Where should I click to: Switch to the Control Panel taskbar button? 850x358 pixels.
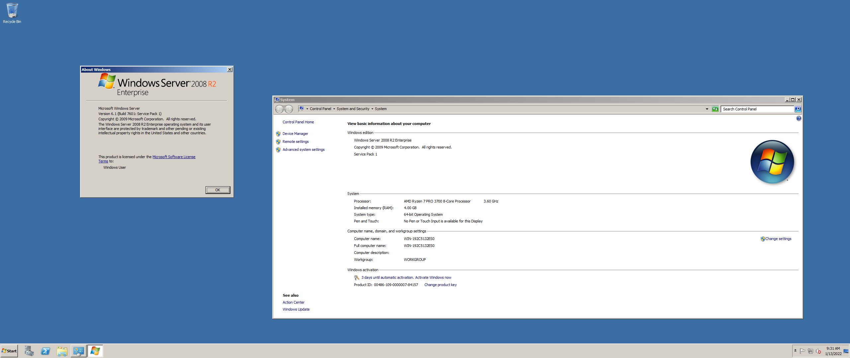79,351
